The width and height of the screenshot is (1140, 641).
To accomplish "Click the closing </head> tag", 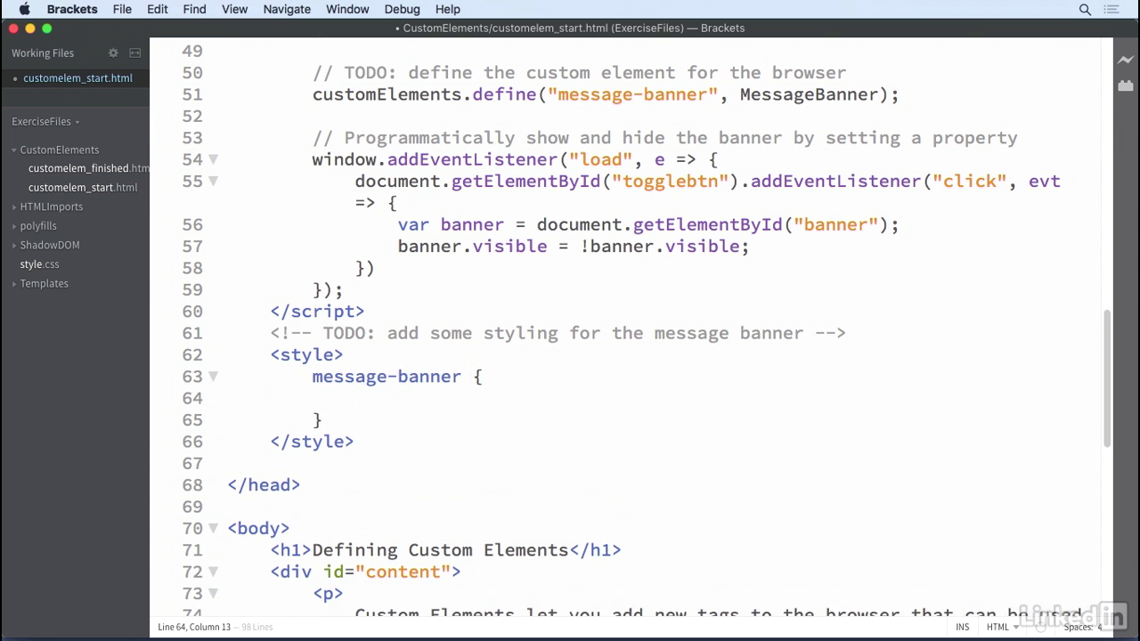I will 264,485.
